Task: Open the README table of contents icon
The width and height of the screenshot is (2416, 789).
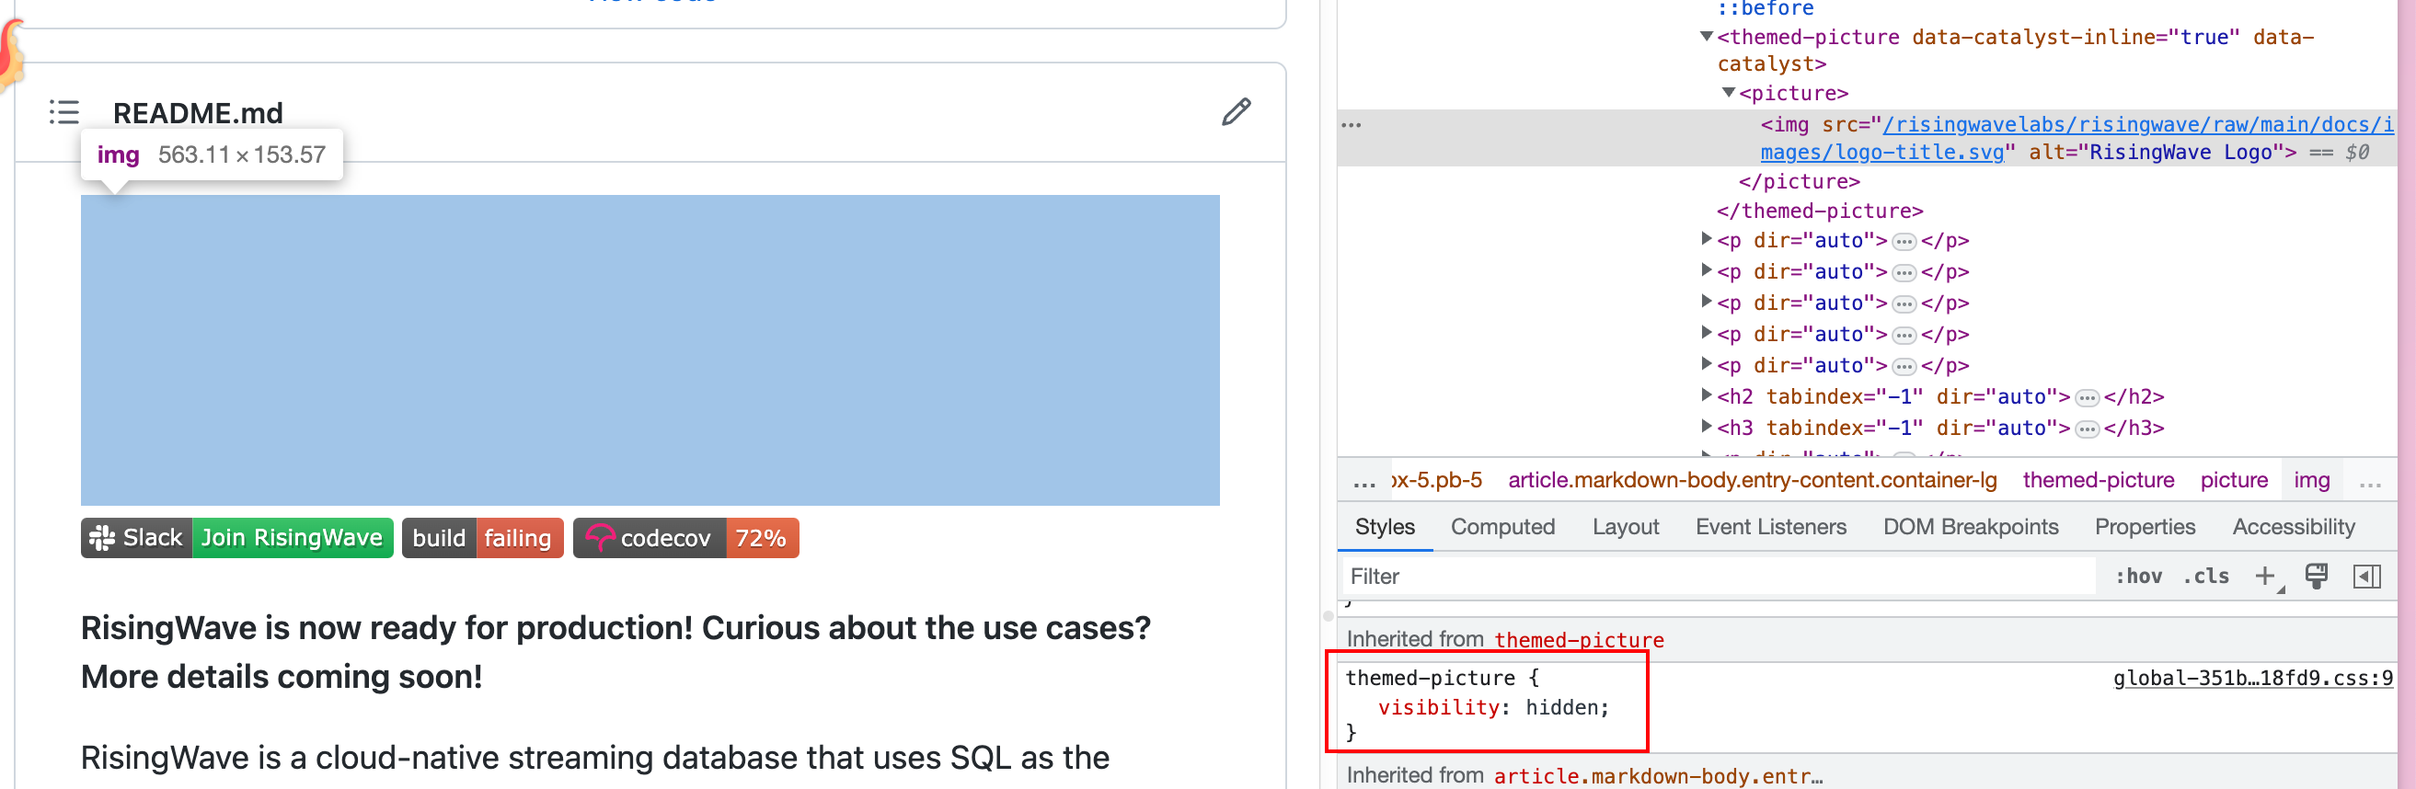Action: (63, 113)
